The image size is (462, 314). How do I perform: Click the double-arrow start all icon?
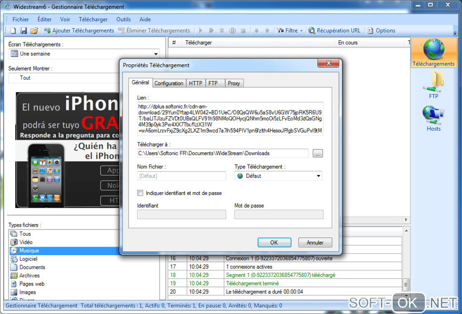tap(211, 31)
